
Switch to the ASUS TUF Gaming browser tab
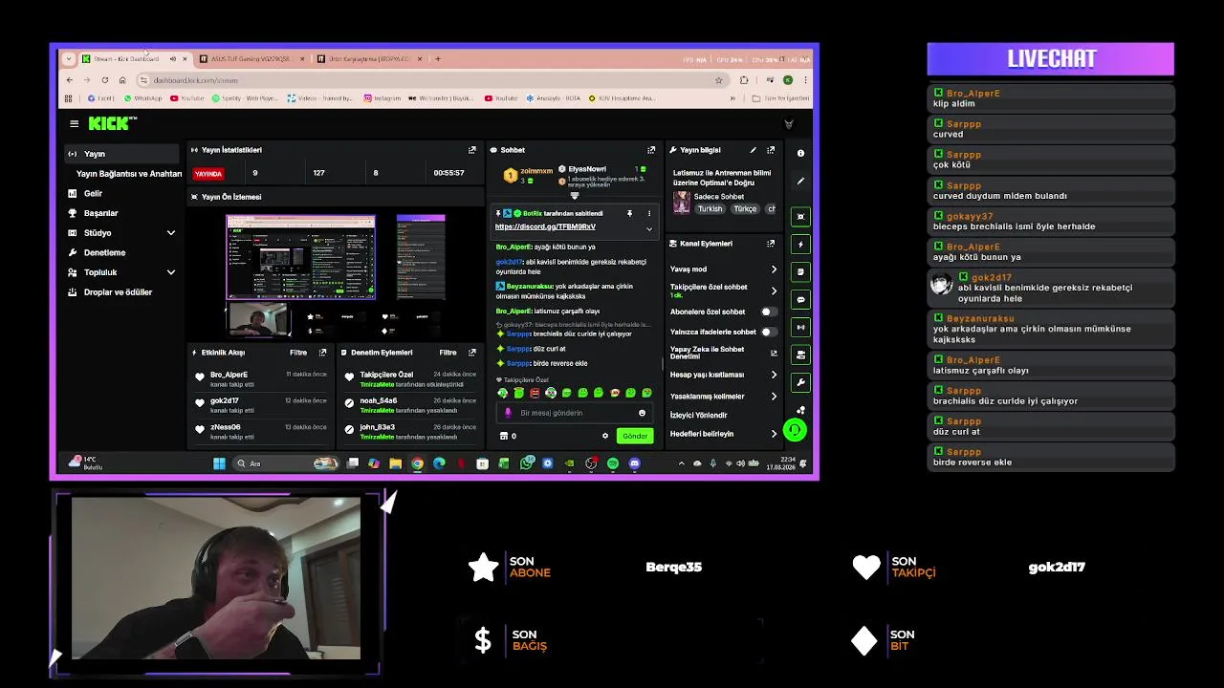(251, 59)
